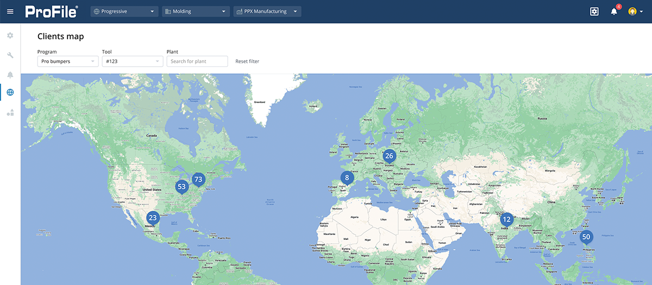
Task: Open notifications bell with badge
Action: pos(615,11)
